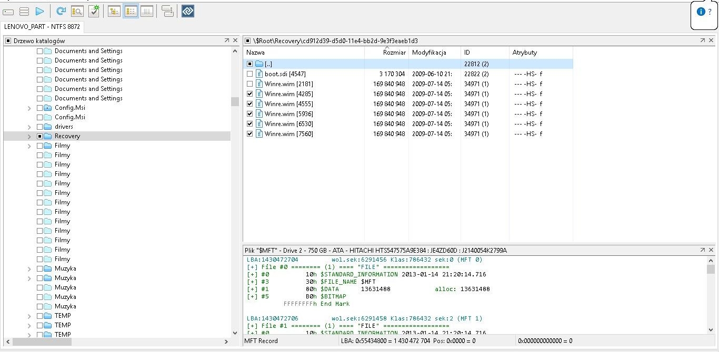
Task: Click the tree horizontal scrollbar right arrow
Action: coord(226,341)
